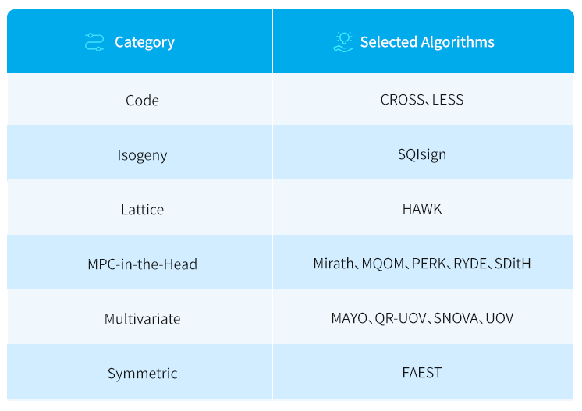
Task: Select the LESS algorithm text
Action: [448, 100]
